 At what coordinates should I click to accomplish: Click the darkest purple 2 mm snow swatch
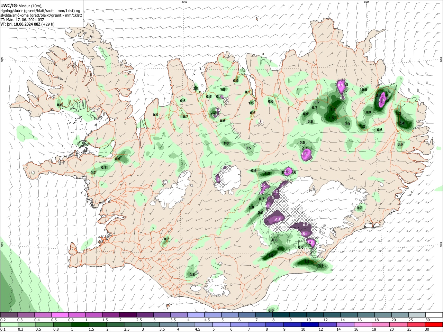(128, 315)
